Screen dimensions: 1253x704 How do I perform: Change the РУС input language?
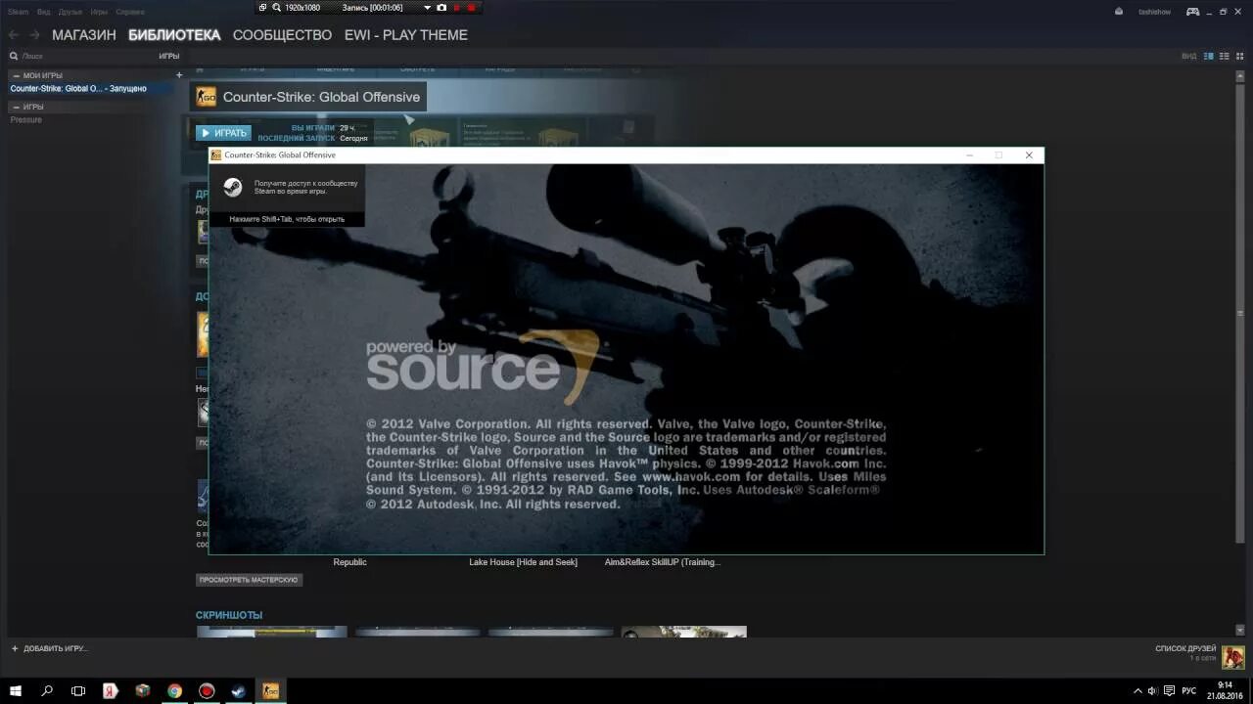click(x=1189, y=690)
